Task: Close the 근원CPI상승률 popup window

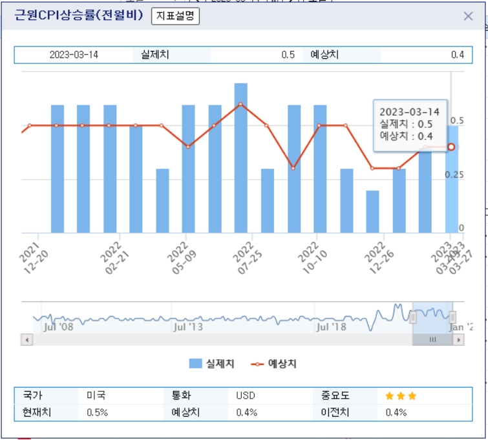Action: tap(468, 16)
